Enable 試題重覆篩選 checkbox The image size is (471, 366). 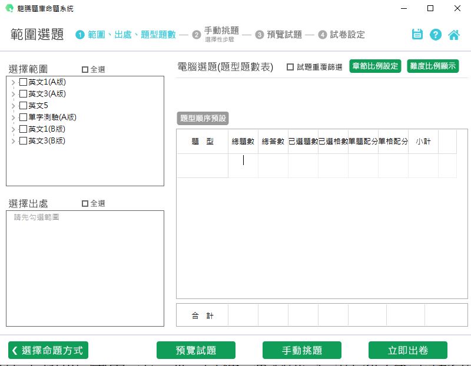tap(290, 67)
